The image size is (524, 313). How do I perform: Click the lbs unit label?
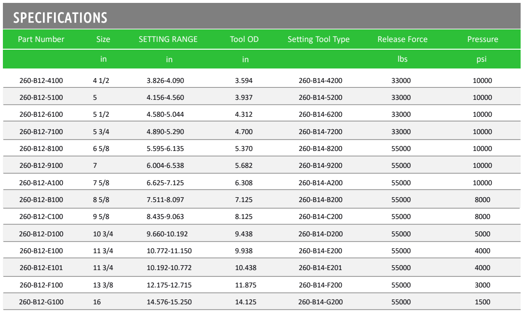(403, 59)
